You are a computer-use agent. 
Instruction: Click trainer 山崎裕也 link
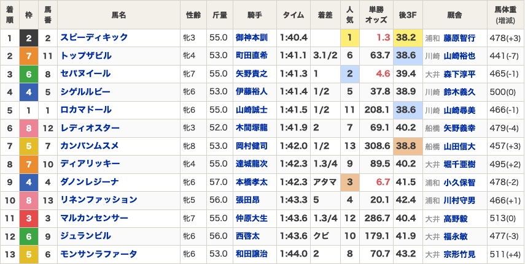(459, 56)
